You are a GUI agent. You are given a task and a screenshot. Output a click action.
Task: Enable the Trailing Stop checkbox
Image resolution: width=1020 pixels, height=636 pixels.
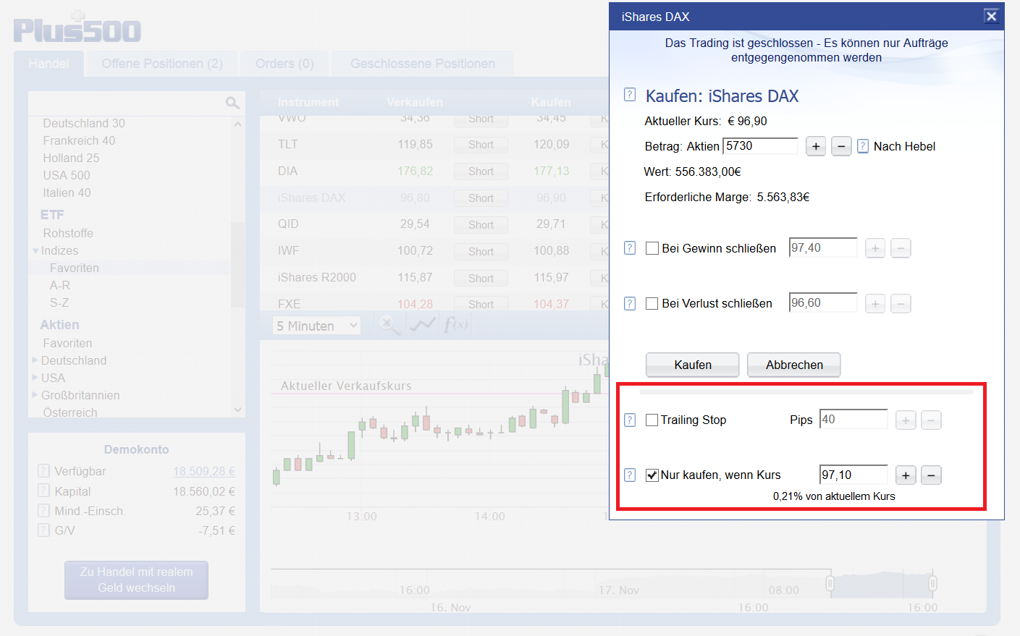pyautogui.click(x=652, y=420)
